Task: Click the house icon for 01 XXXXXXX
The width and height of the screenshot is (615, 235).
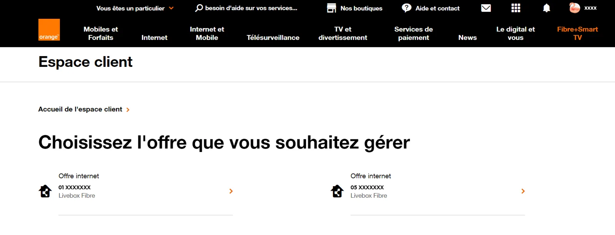Action: click(45, 191)
